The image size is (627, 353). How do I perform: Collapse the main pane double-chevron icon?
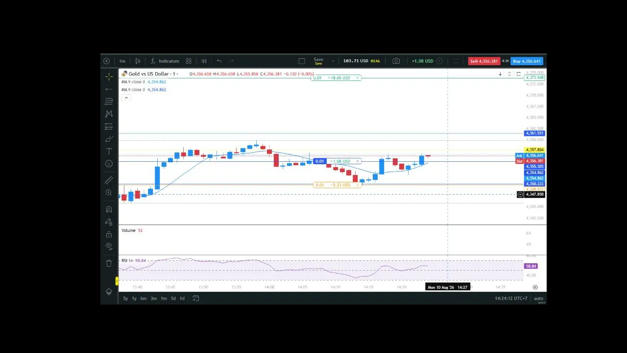click(x=509, y=74)
